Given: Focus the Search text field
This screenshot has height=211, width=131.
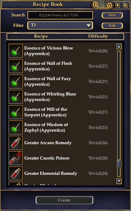Looking at the screenshot, I should (x=60, y=15).
